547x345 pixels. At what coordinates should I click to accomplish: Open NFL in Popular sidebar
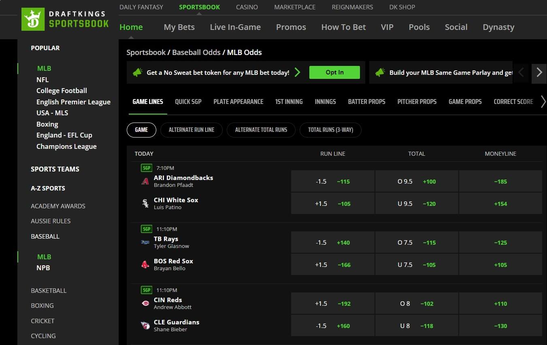(x=43, y=80)
